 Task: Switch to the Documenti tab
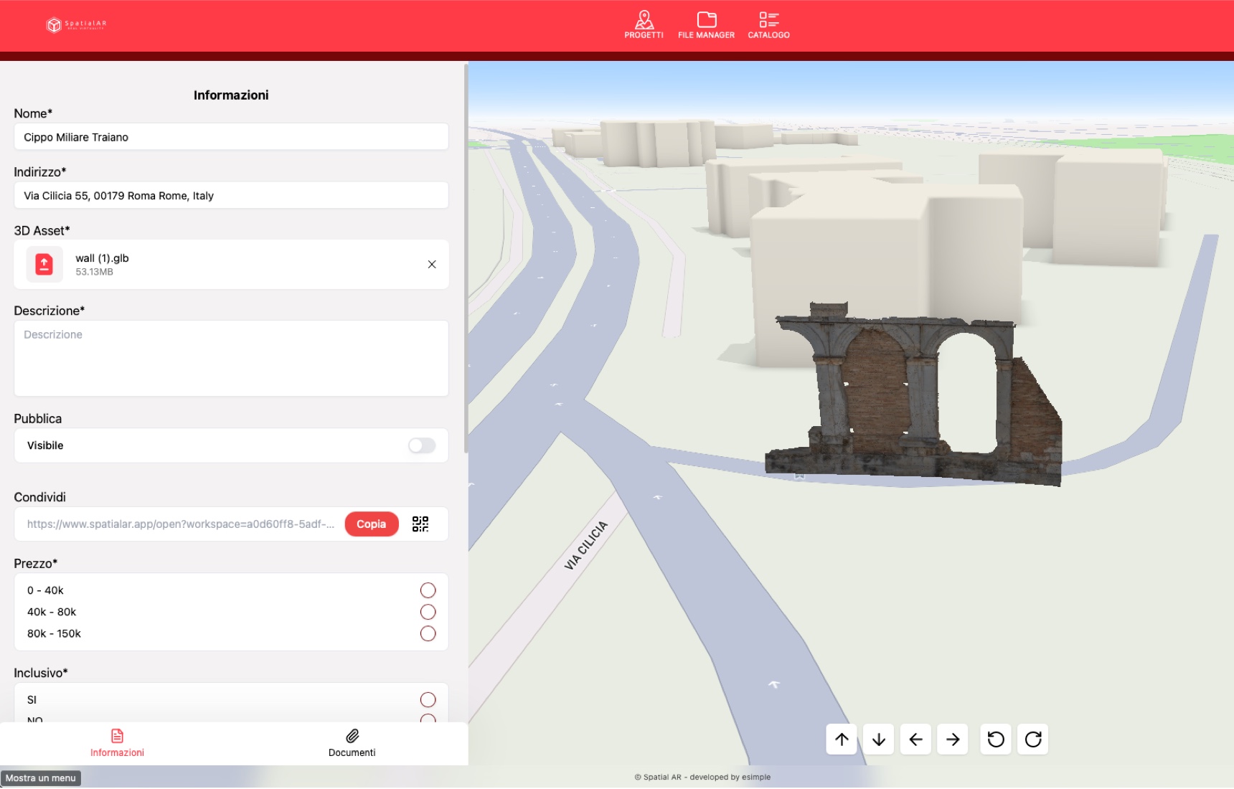(x=352, y=744)
